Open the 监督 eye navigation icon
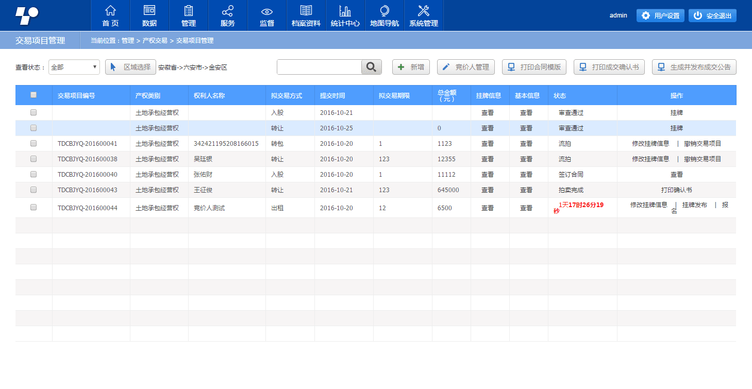752x389 pixels. (267, 16)
